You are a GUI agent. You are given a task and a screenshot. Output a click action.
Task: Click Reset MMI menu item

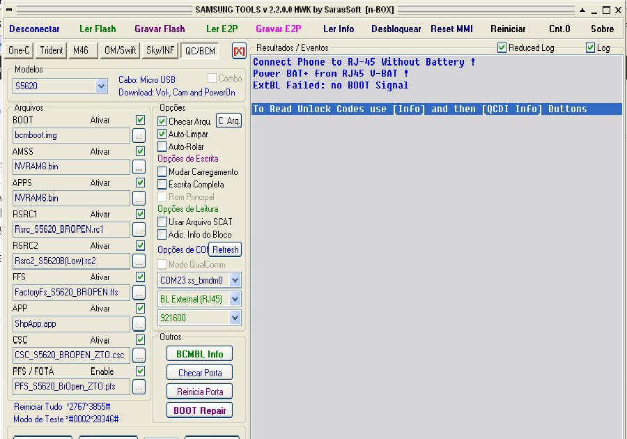coord(451,29)
